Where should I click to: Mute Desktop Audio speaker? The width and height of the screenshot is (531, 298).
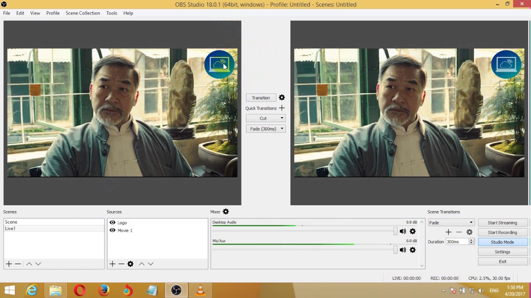(402, 231)
